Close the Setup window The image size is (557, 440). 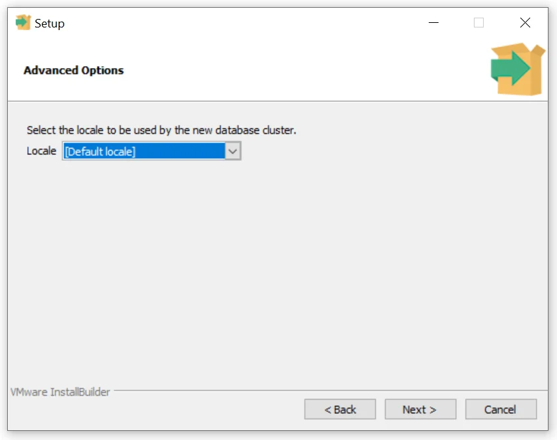pos(525,23)
